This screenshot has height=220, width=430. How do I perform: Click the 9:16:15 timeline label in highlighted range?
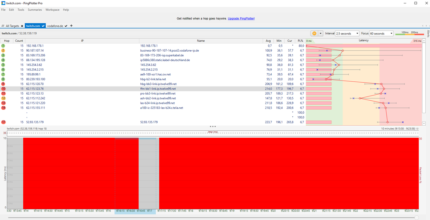(x=121, y=211)
